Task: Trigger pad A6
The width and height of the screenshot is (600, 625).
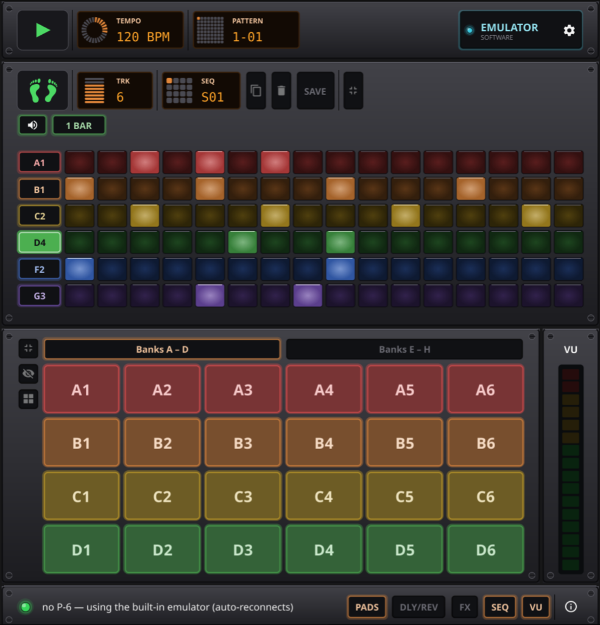Action: point(485,389)
